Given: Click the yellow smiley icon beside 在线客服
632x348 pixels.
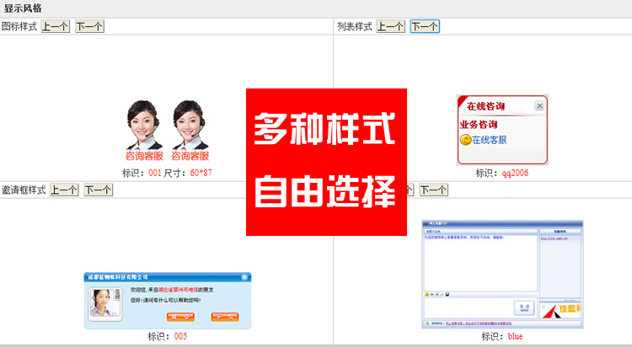Looking at the screenshot, I should coord(465,140).
